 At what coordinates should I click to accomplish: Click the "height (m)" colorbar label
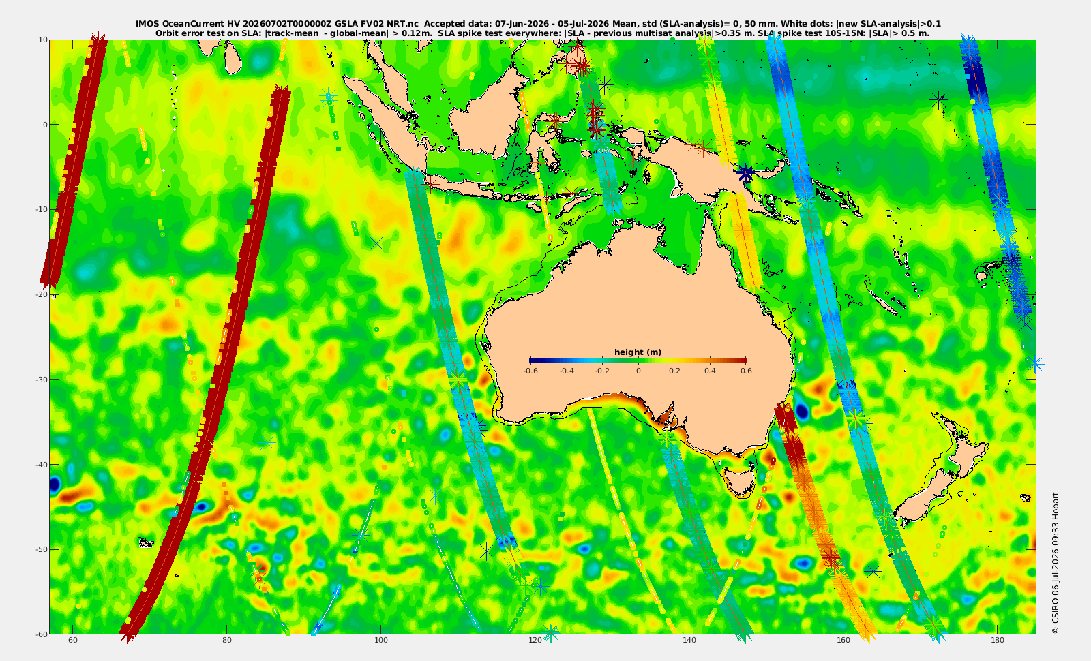tap(638, 352)
